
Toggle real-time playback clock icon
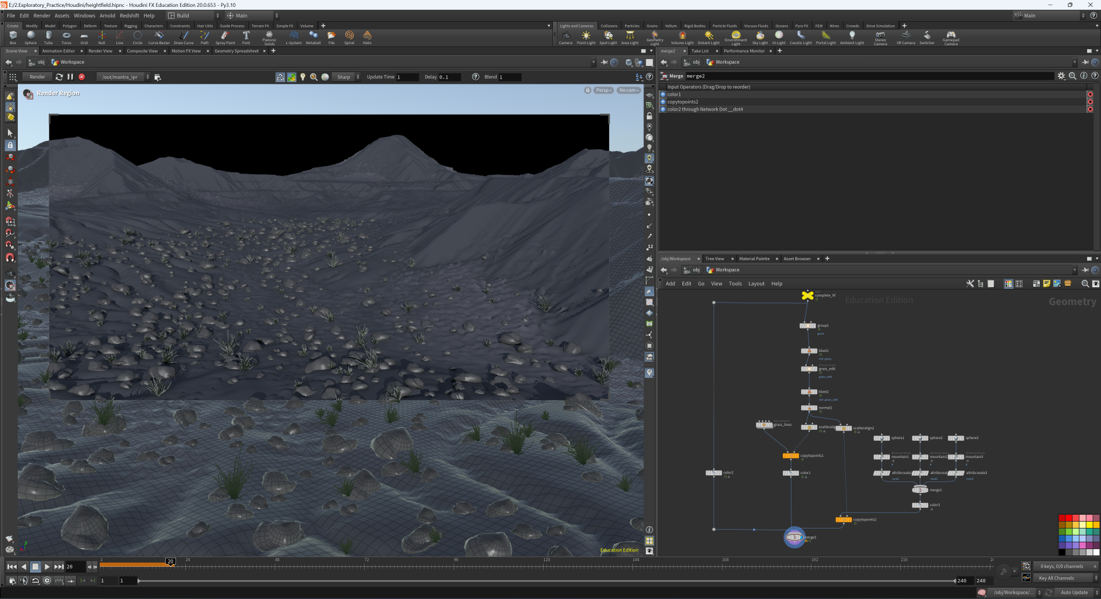[47, 581]
